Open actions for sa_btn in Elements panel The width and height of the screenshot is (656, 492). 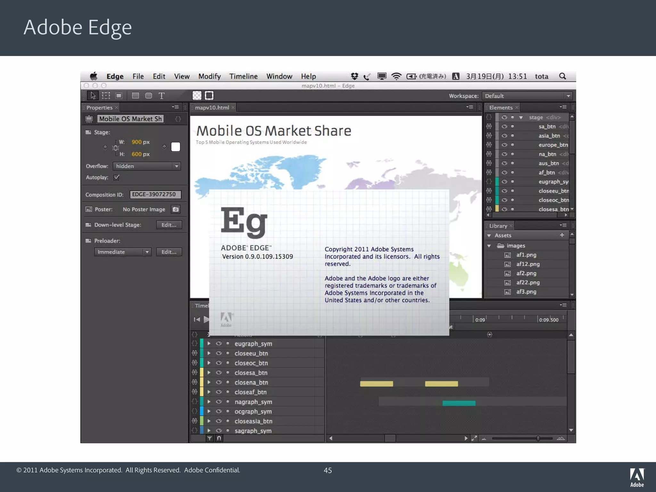(x=489, y=126)
